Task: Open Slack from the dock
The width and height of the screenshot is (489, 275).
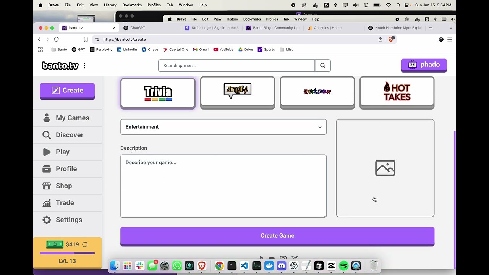Action: 140,266
